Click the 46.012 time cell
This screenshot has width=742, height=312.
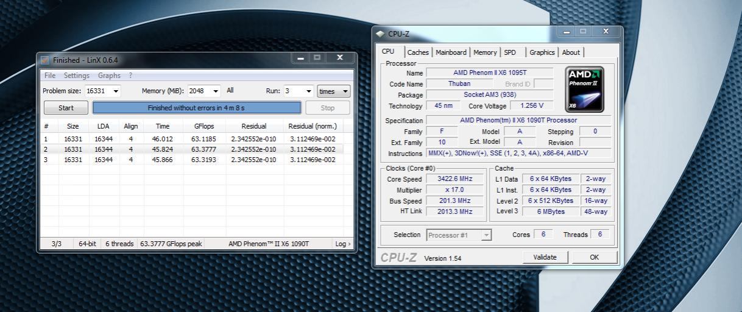pyautogui.click(x=163, y=139)
